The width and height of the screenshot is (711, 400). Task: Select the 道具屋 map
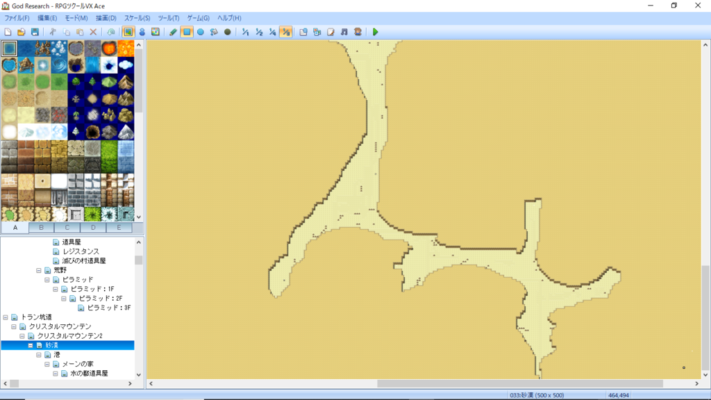pos(72,242)
